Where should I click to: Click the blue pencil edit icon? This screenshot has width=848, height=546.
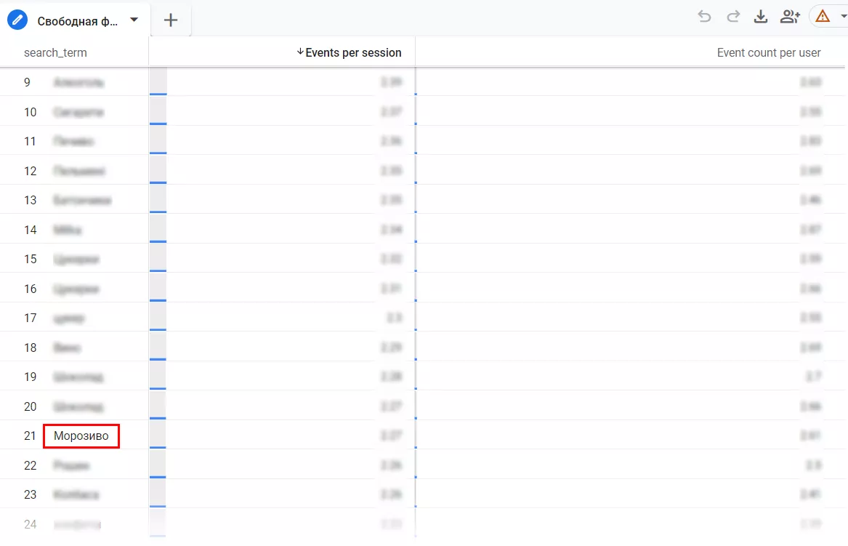(x=17, y=20)
